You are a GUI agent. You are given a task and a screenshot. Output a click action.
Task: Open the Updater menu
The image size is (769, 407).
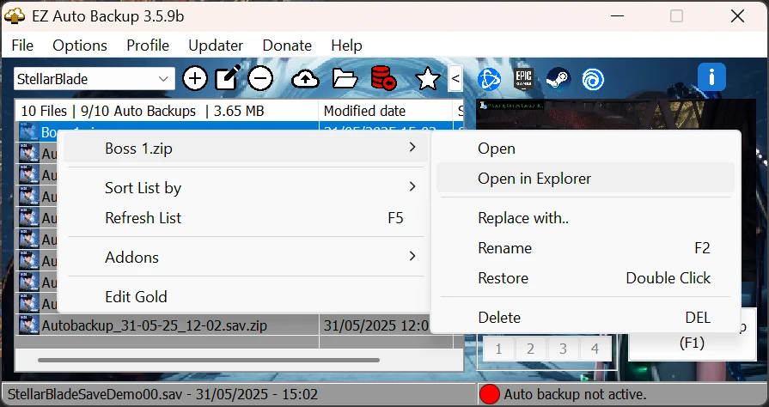coord(216,46)
